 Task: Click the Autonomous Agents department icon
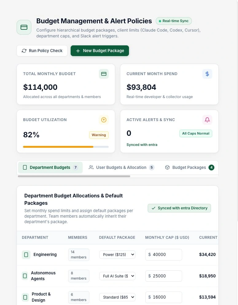[25, 276]
